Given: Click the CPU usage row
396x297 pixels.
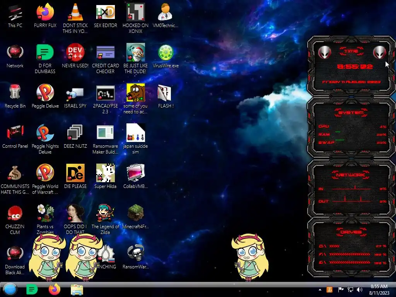Looking at the screenshot, I should coord(352,126).
